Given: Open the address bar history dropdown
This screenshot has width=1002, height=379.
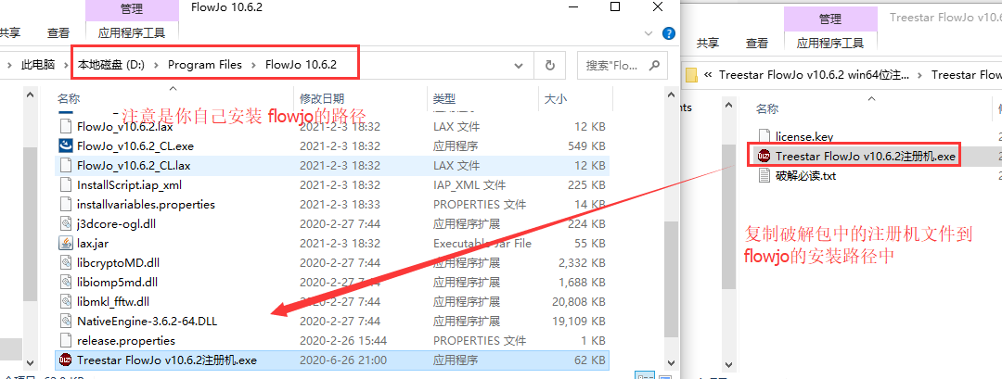Looking at the screenshot, I should tap(520, 65).
